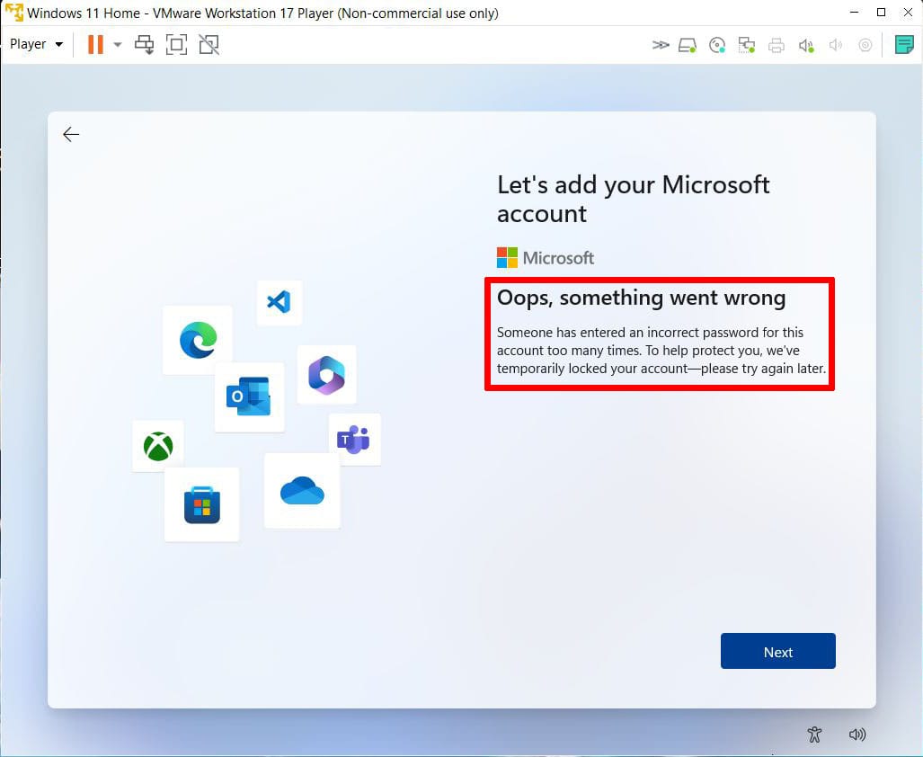923x757 pixels.
Task: Open the Player menu
Action: (x=36, y=44)
